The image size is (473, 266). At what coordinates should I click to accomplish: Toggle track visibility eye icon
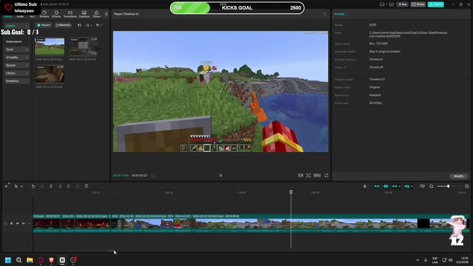17,223
